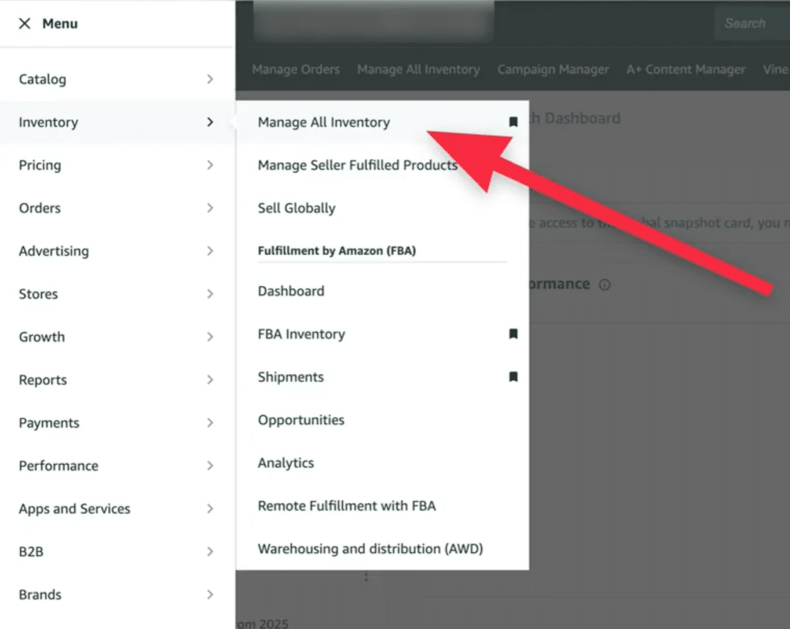This screenshot has height=629, width=790.
Task: Click Manage All Inventory in top navigation
Action: tap(418, 69)
